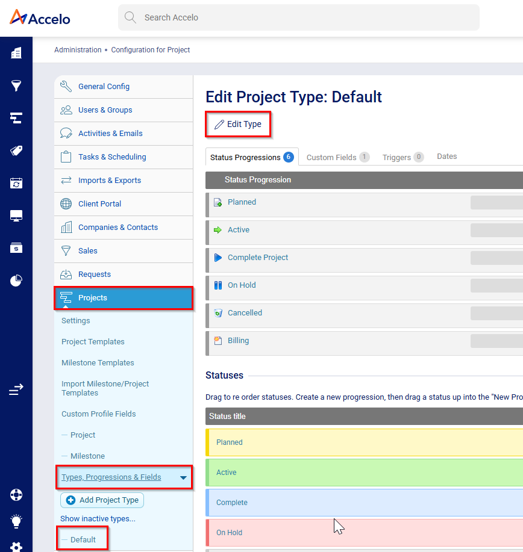
Task: Click the Edit Type button
Action: pos(238,124)
